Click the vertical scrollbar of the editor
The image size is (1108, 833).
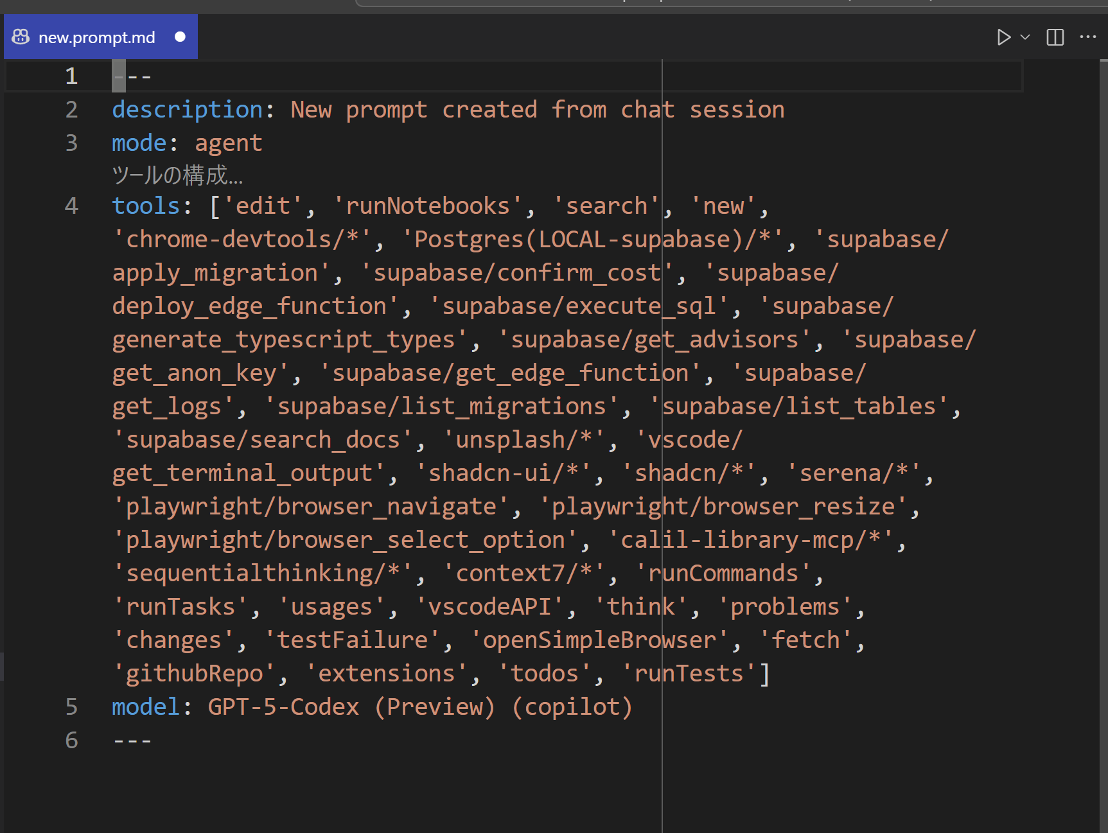click(x=1104, y=446)
